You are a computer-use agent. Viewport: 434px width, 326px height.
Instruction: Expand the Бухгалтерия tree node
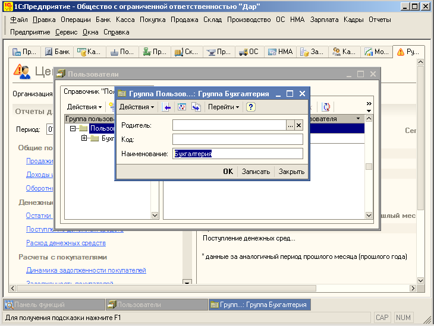pyautogui.click(x=84, y=138)
